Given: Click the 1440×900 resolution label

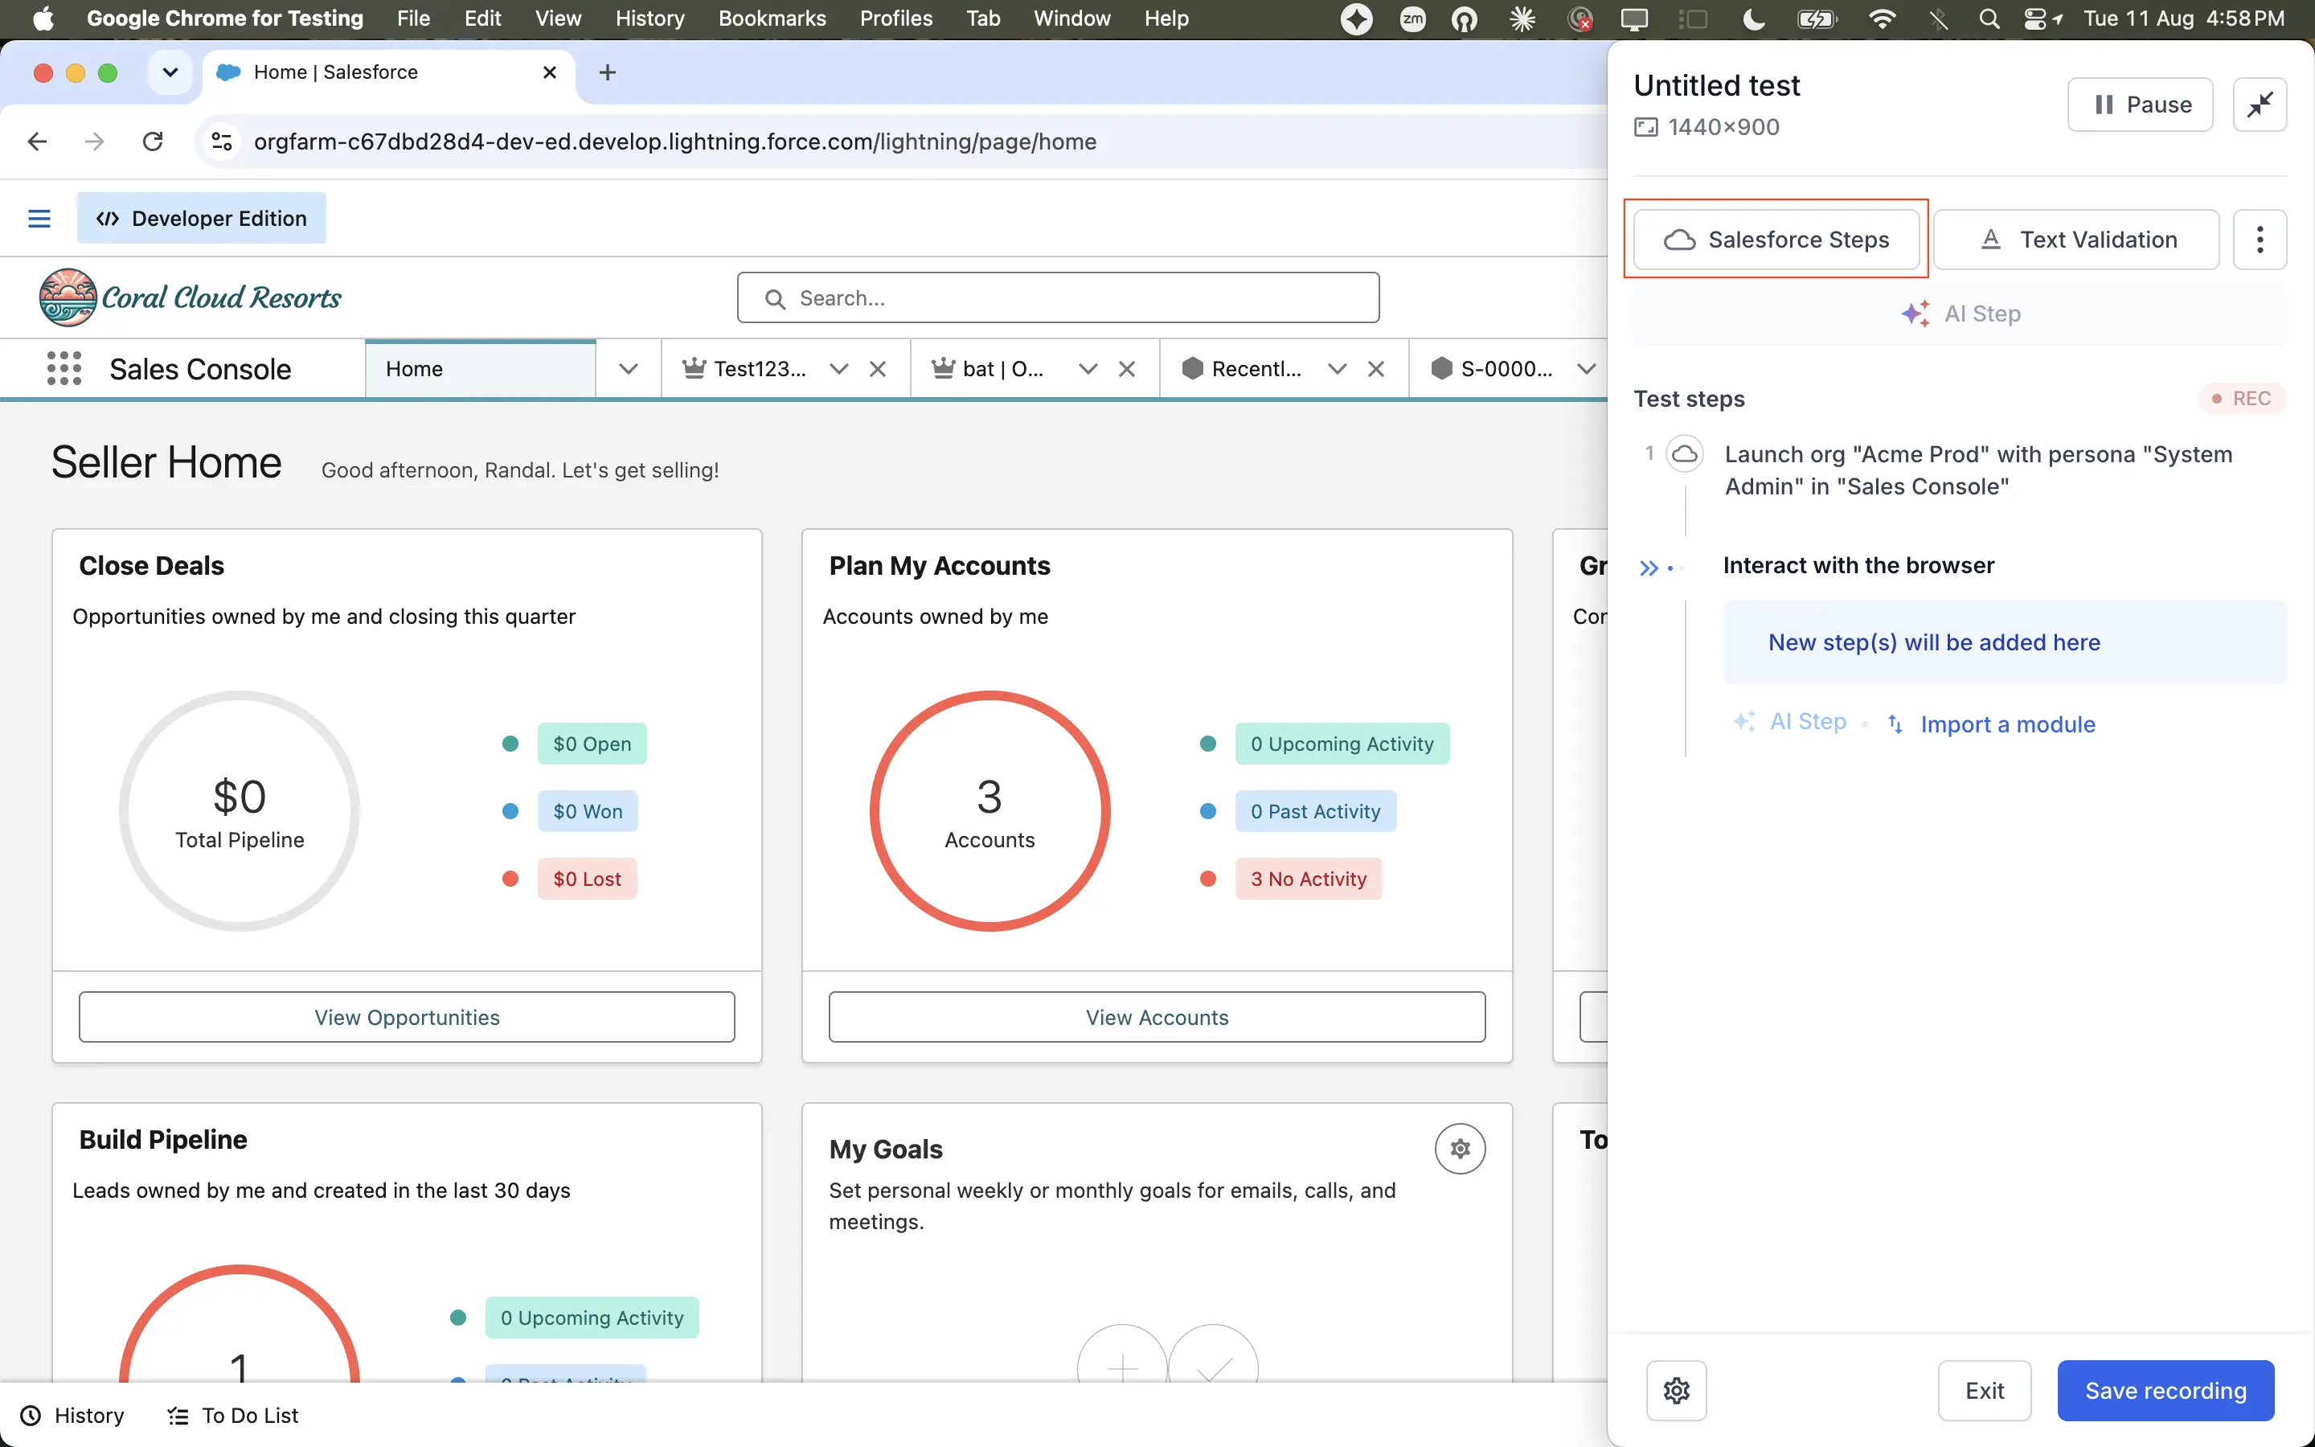Looking at the screenshot, I should [1723, 127].
